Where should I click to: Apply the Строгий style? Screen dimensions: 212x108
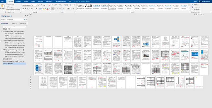click(x=128, y=7)
